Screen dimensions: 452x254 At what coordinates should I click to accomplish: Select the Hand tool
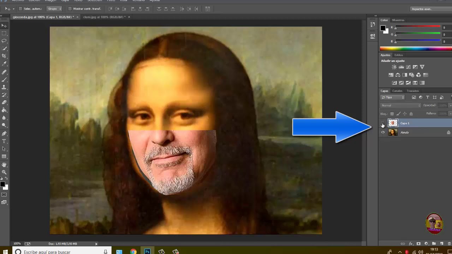click(4, 165)
